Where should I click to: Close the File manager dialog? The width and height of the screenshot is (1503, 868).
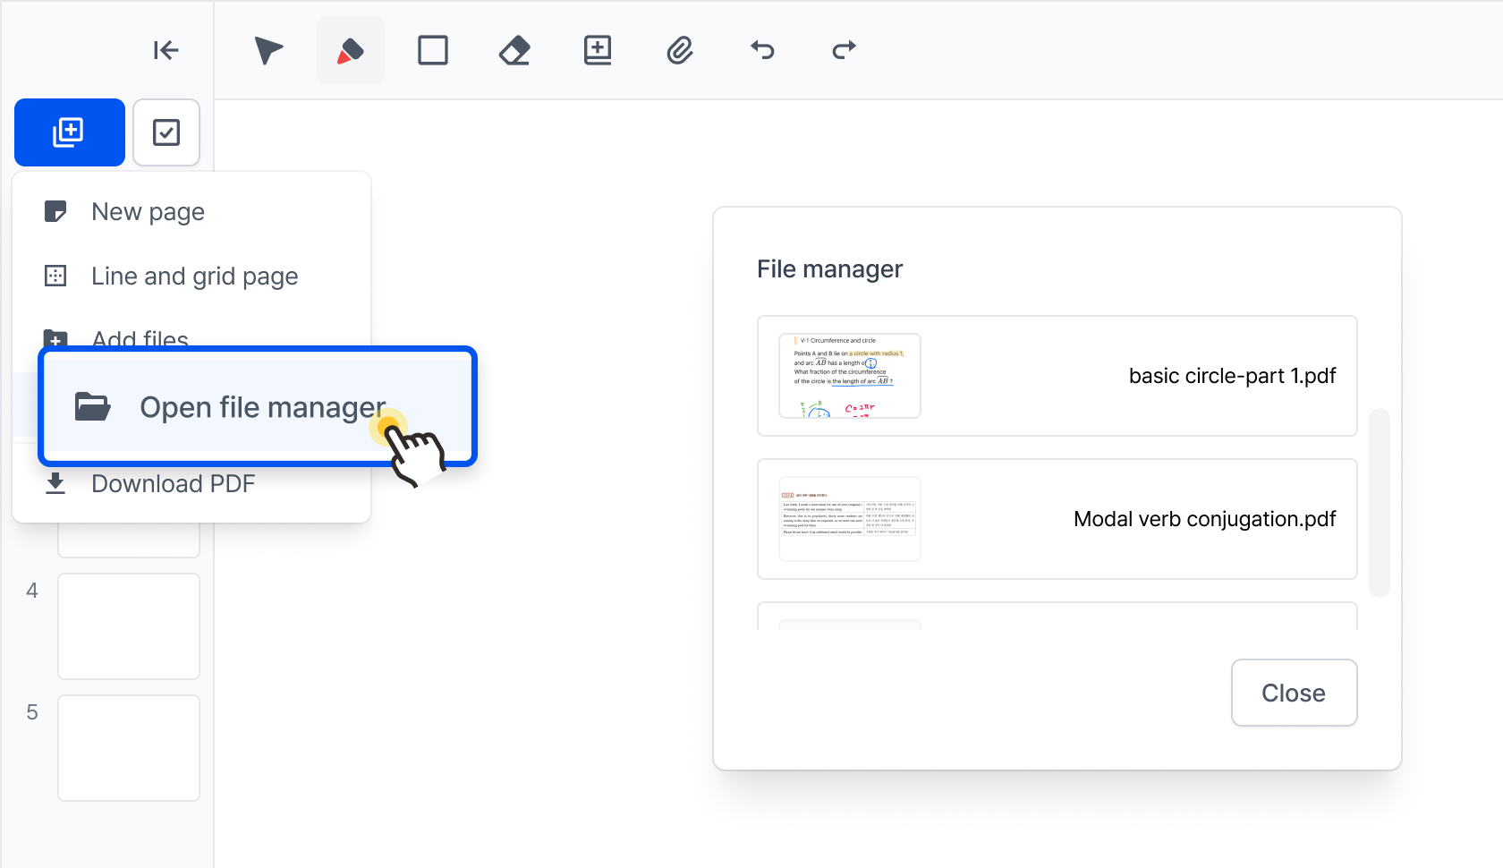pos(1295,693)
